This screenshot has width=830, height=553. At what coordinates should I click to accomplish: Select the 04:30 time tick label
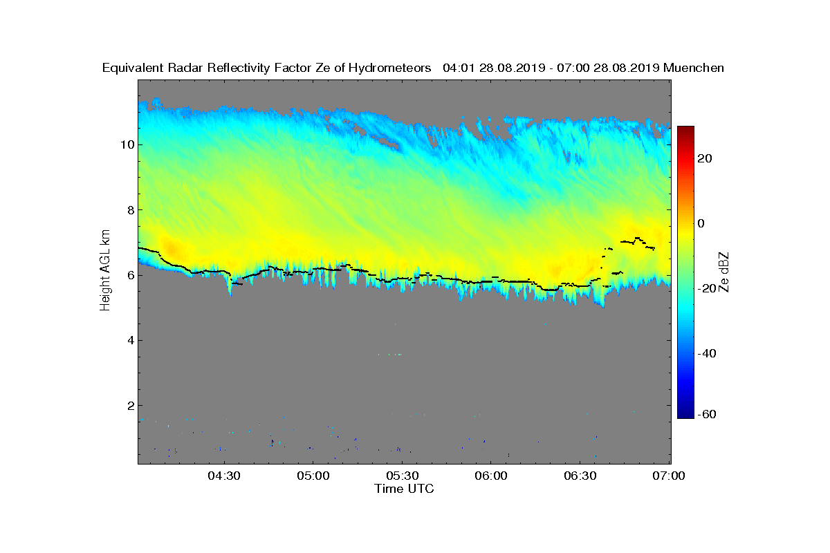223,476
